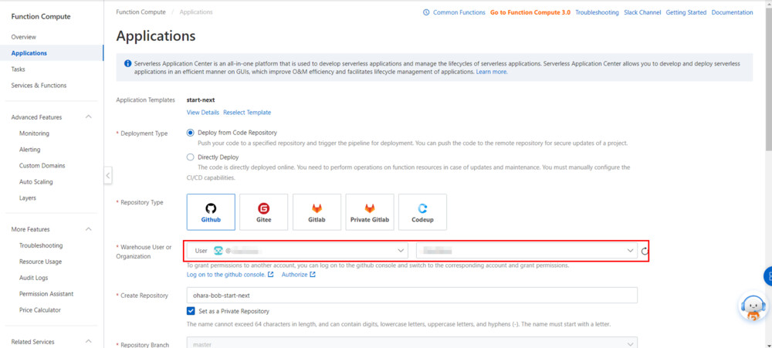772x348 pixels.
Task: Open the warehouse User dropdown
Action: click(297, 251)
